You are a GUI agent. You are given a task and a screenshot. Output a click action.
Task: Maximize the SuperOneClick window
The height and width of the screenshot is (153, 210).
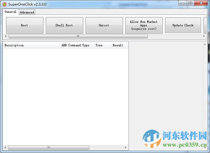pyautogui.click(x=190, y=3)
